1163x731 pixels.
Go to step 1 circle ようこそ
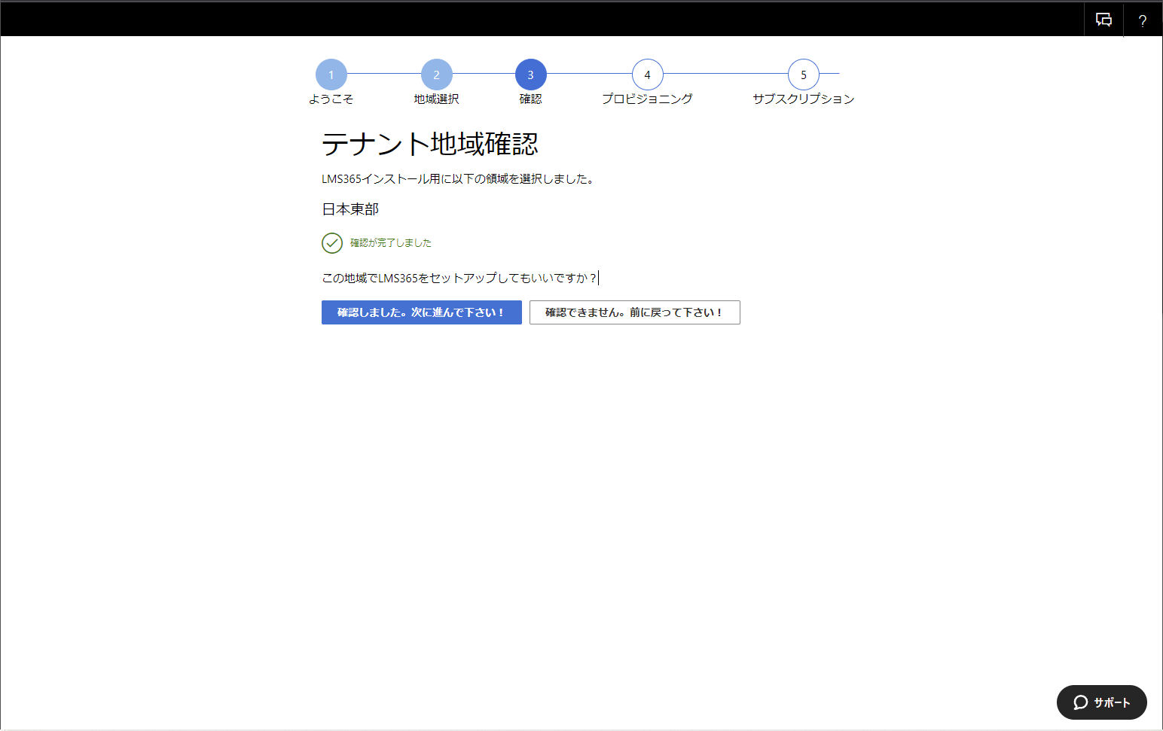pyautogui.click(x=331, y=75)
